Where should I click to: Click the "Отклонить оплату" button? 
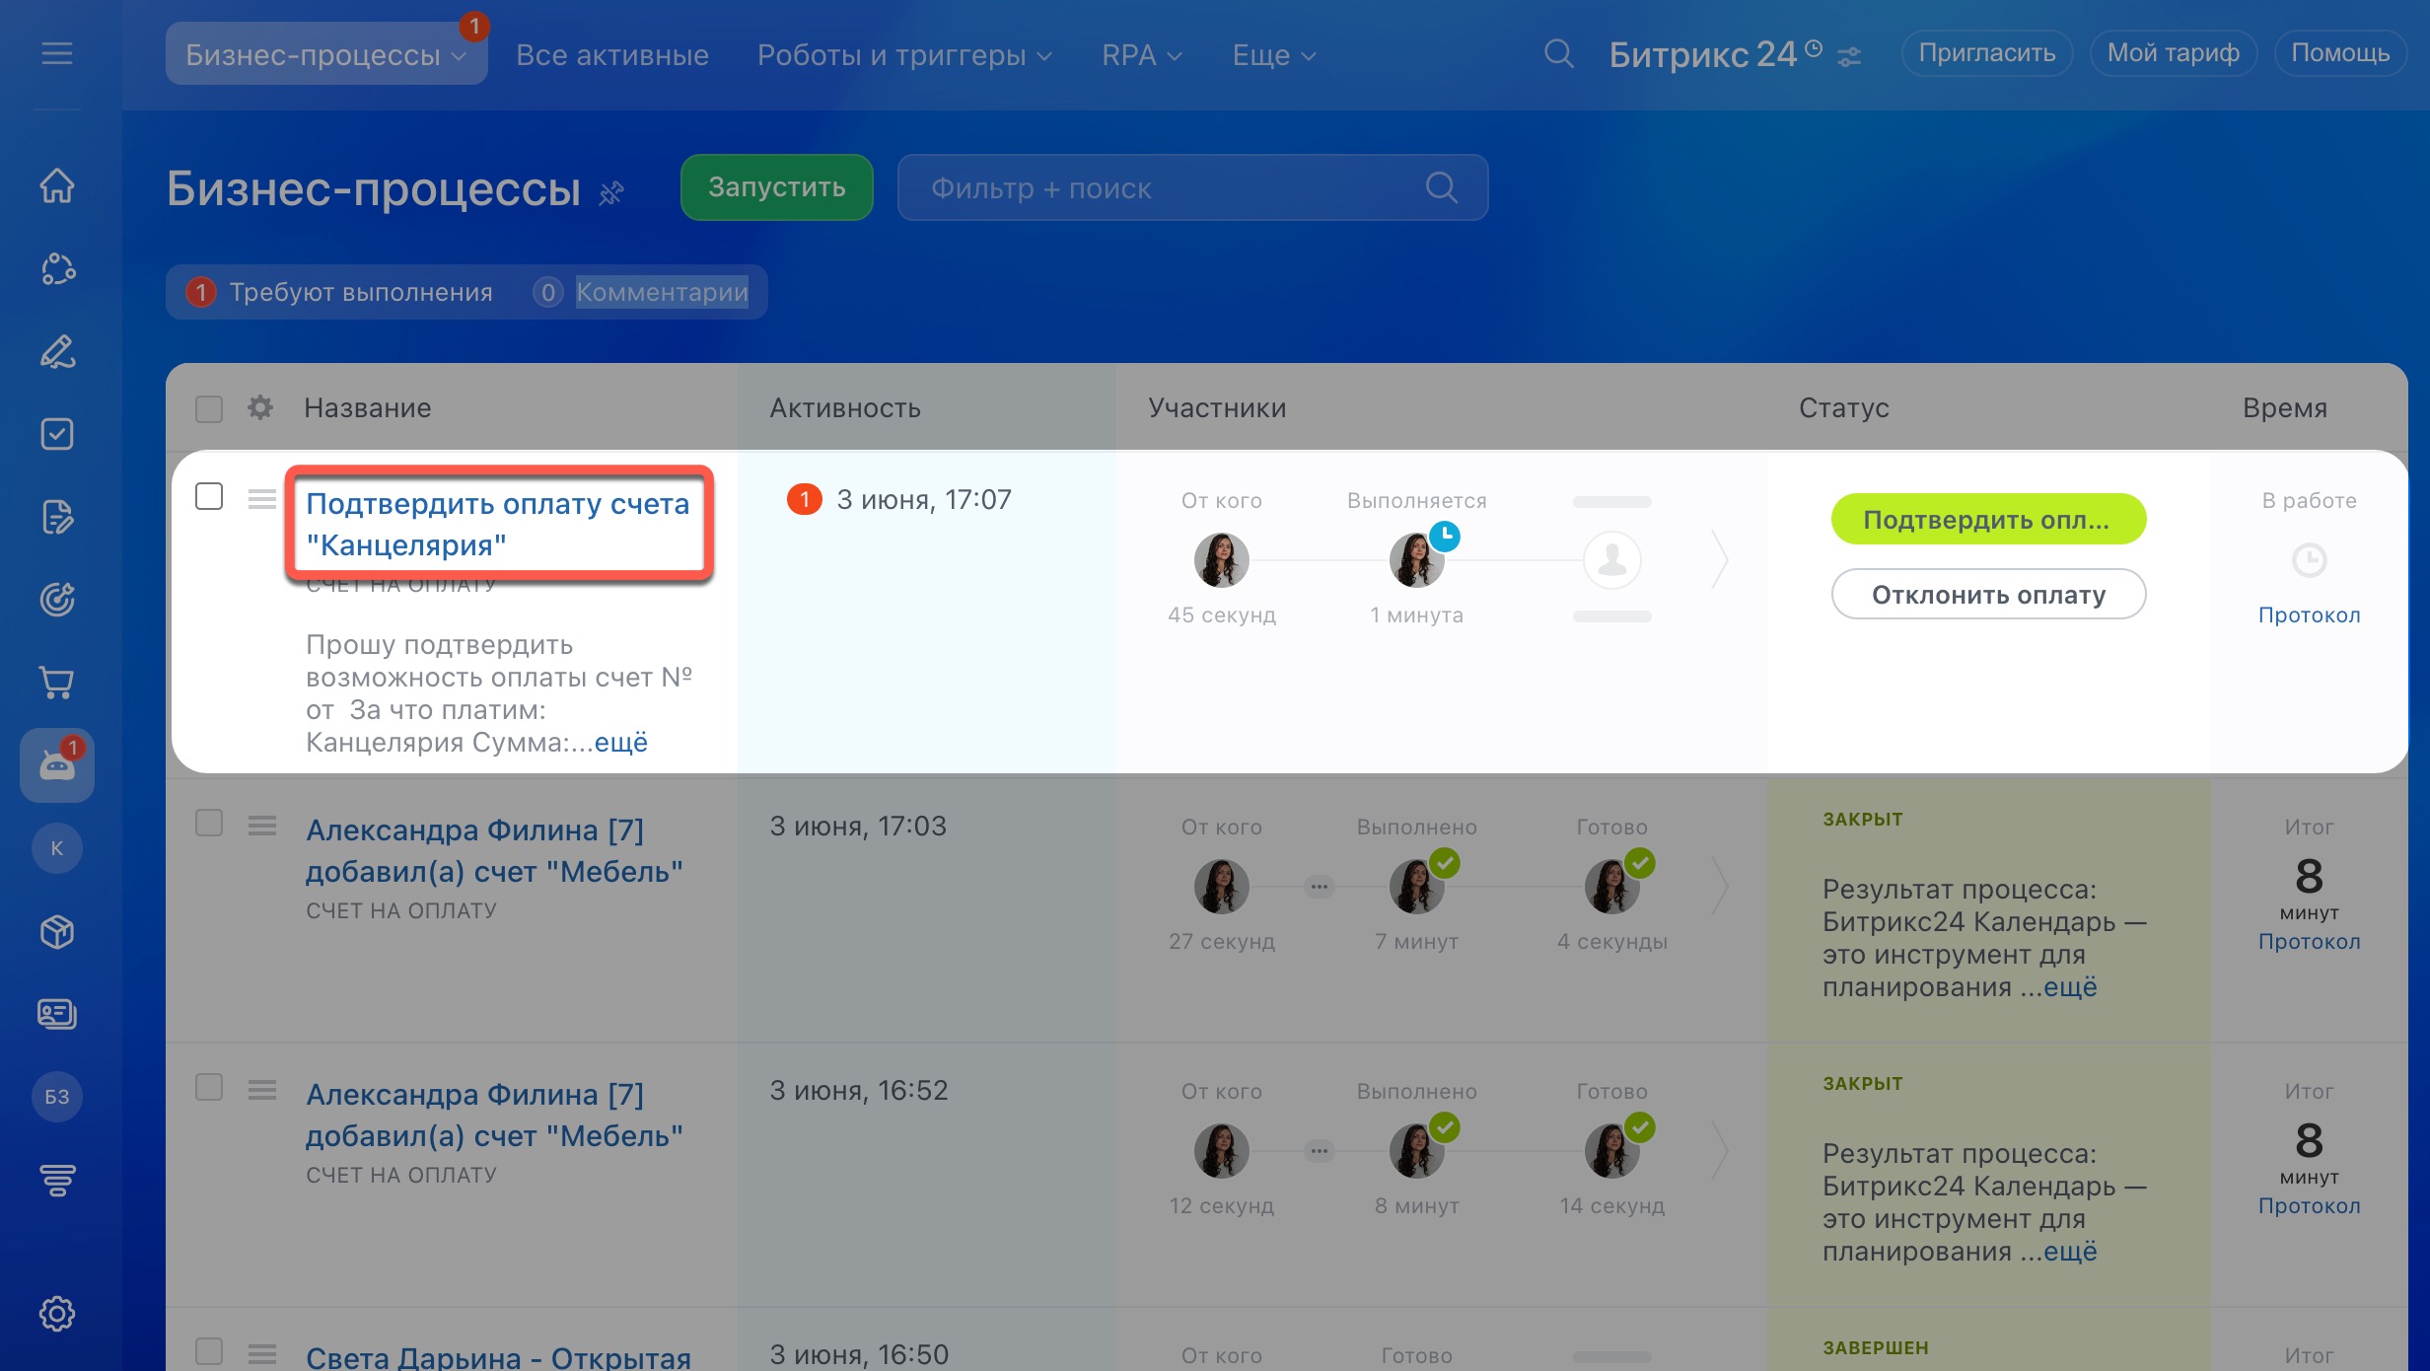pos(1988,595)
